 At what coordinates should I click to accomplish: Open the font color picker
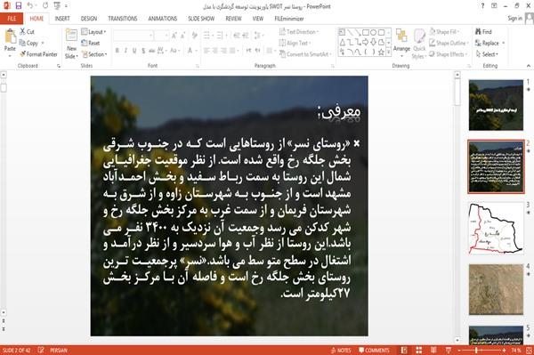point(191,51)
